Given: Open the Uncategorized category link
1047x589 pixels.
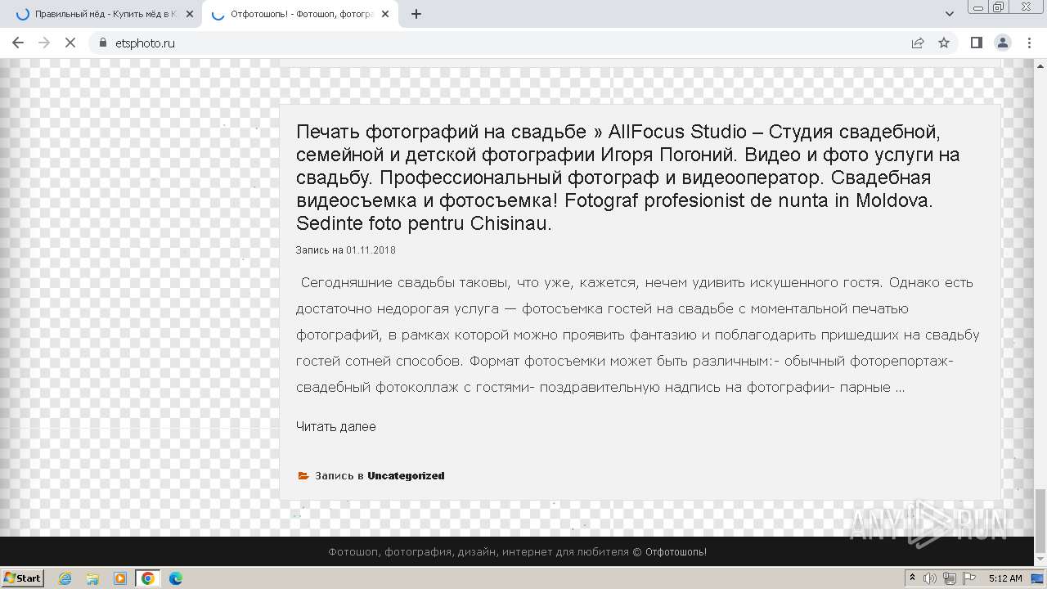Looking at the screenshot, I should pyautogui.click(x=406, y=475).
